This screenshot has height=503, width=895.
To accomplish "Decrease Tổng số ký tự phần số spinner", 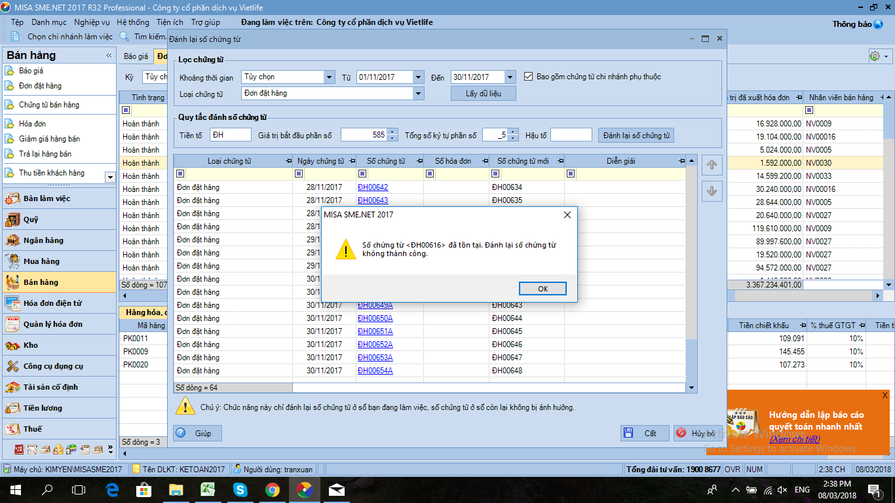I will click(513, 138).
